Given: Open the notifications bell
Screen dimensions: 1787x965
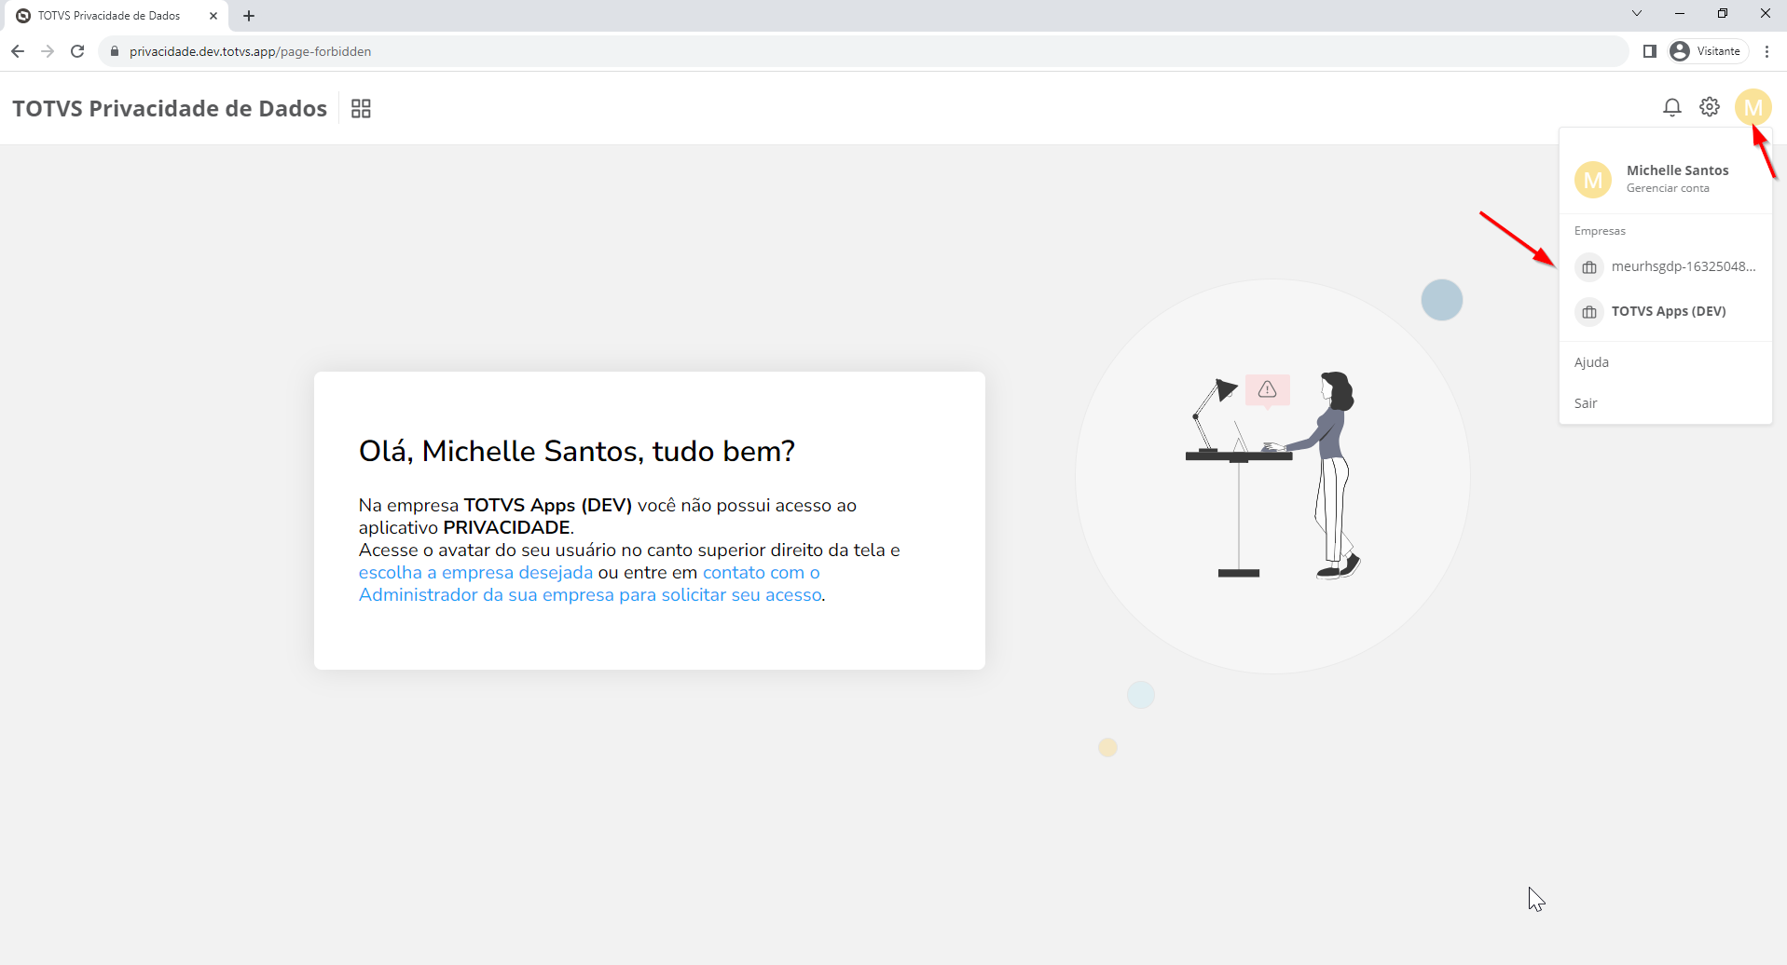Looking at the screenshot, I should [1671, 107].
